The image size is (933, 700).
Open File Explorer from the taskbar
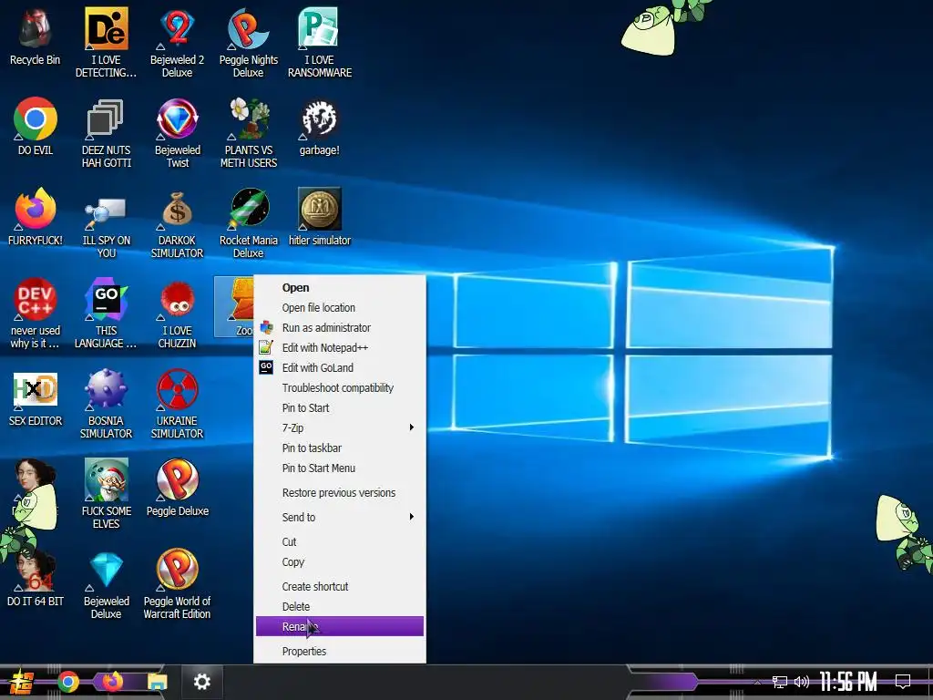point(158,682)
